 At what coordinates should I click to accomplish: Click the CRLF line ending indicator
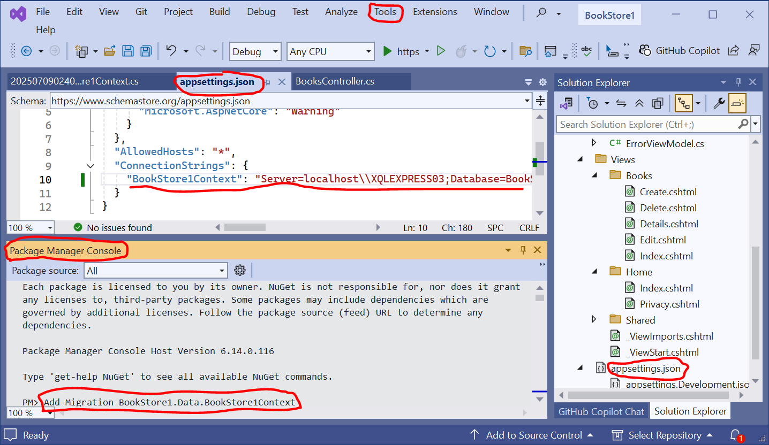pos(530,228)
